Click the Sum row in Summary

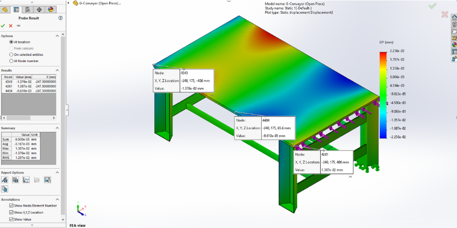(21, 139)
